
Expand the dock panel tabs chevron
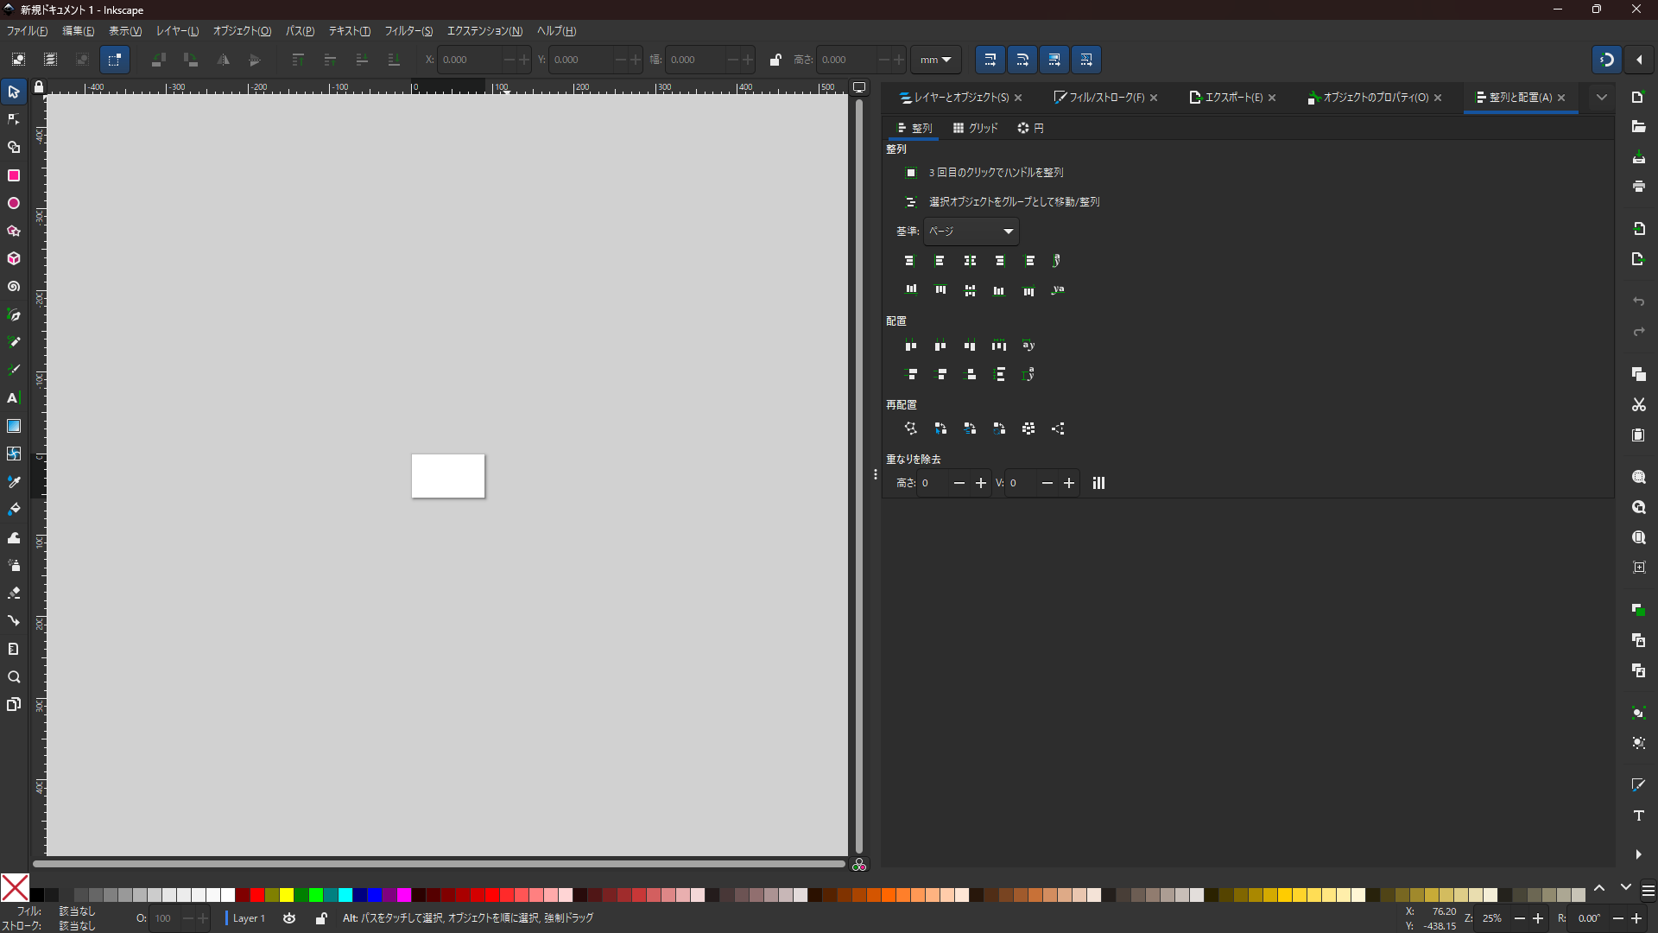point(1602,98)
